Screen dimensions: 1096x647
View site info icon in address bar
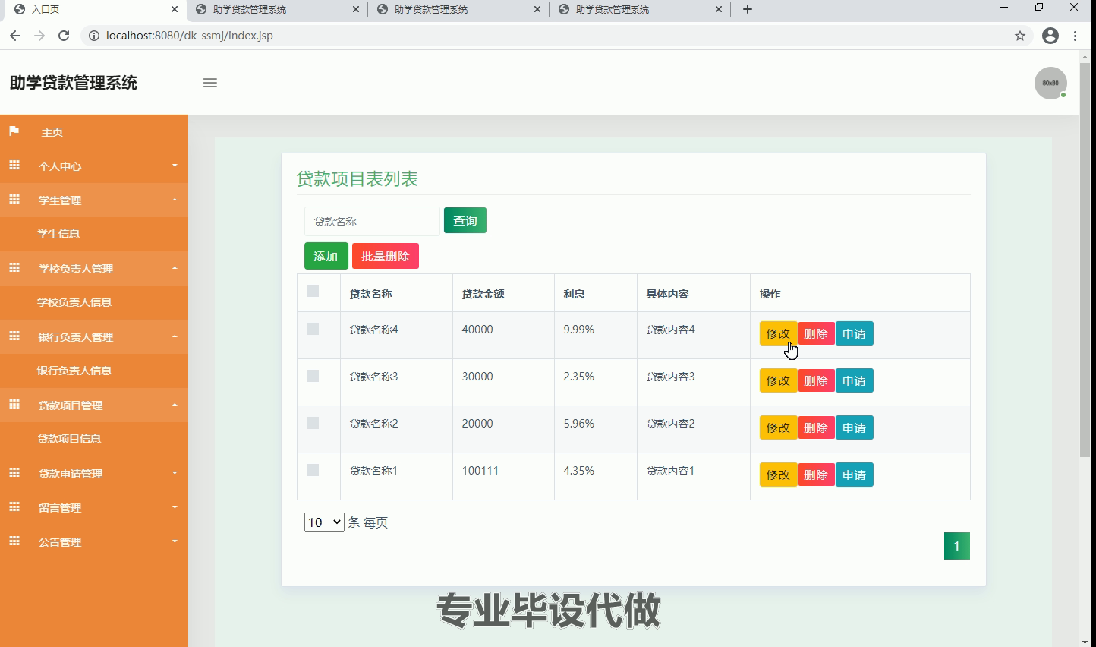[x=93, y=36]
